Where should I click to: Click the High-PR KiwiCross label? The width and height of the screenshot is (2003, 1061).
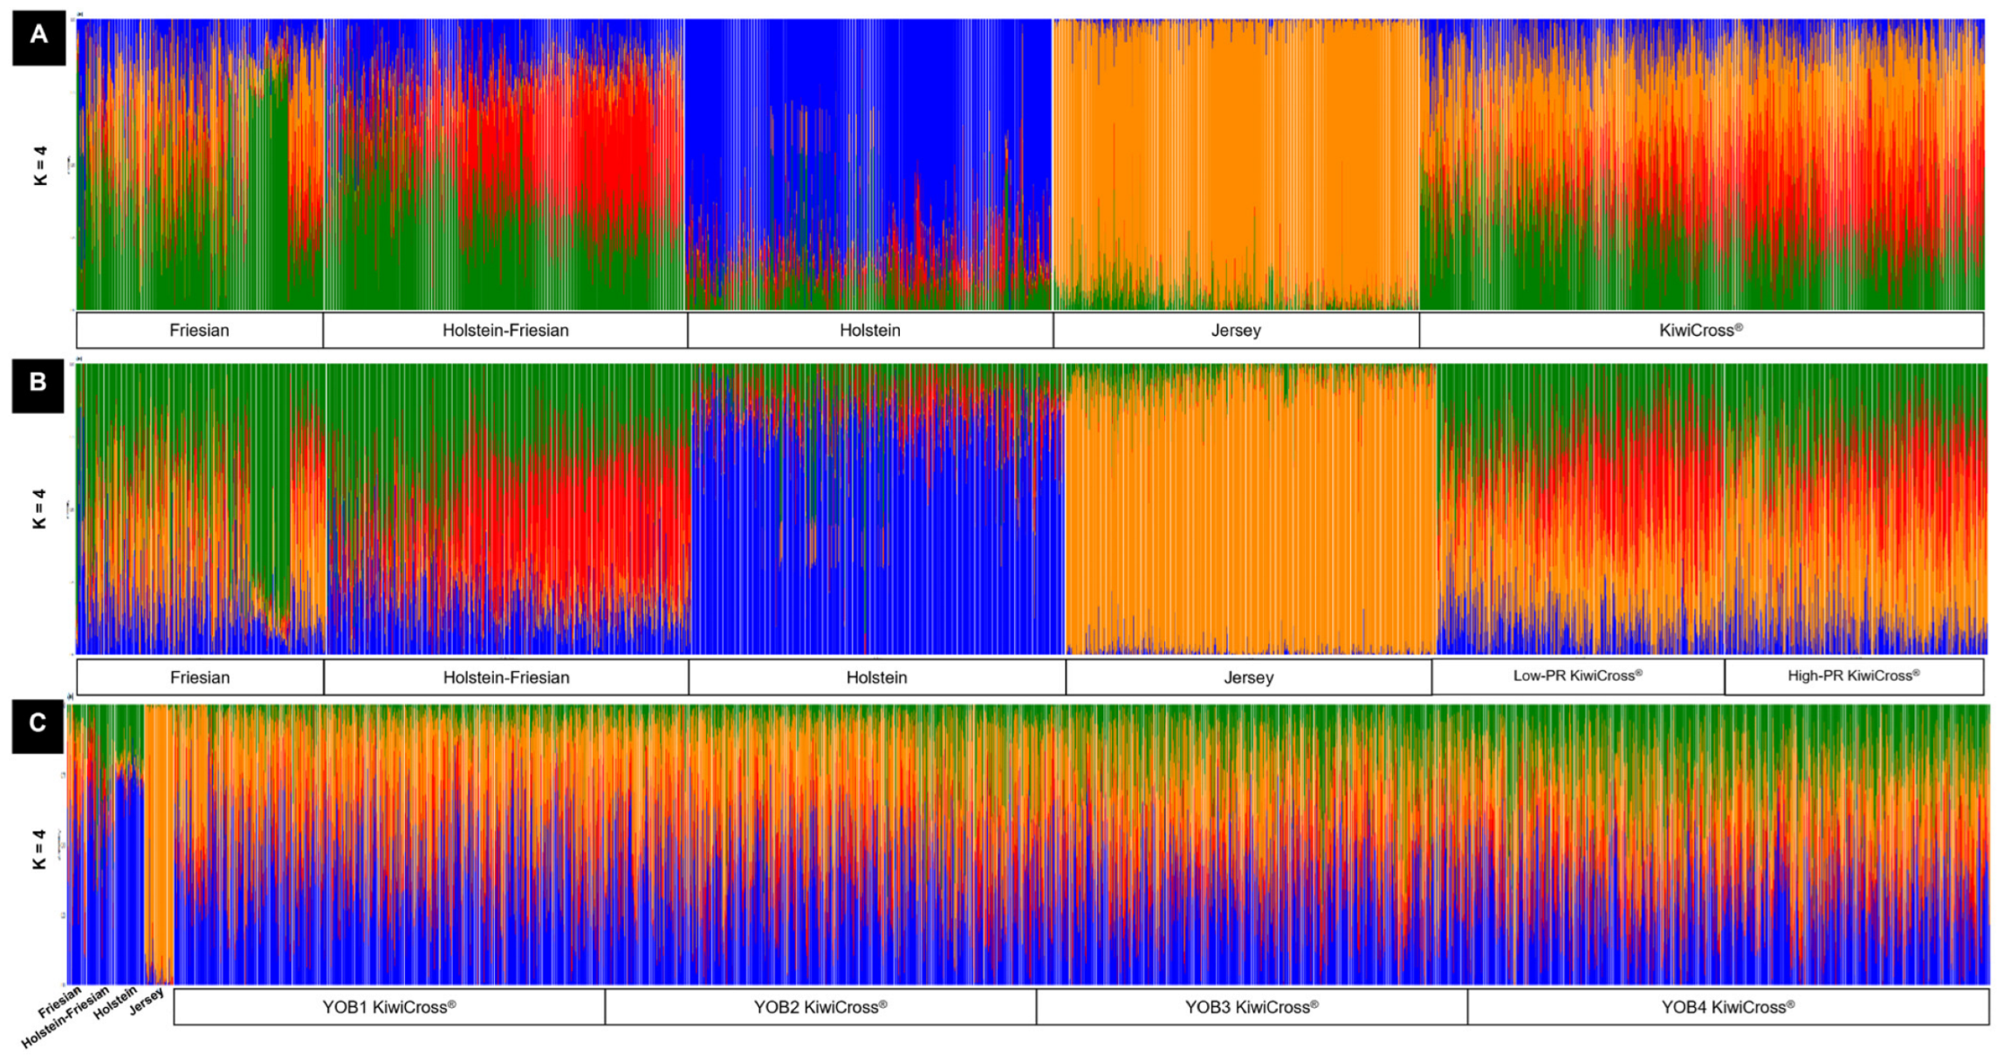coord(1854,676)
